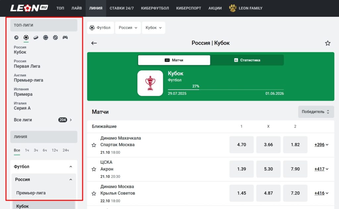Screen dimensions: 339x209
Task: Expand +417 extra markets for ЦСКА match
Action: click(x=320, y=169)
